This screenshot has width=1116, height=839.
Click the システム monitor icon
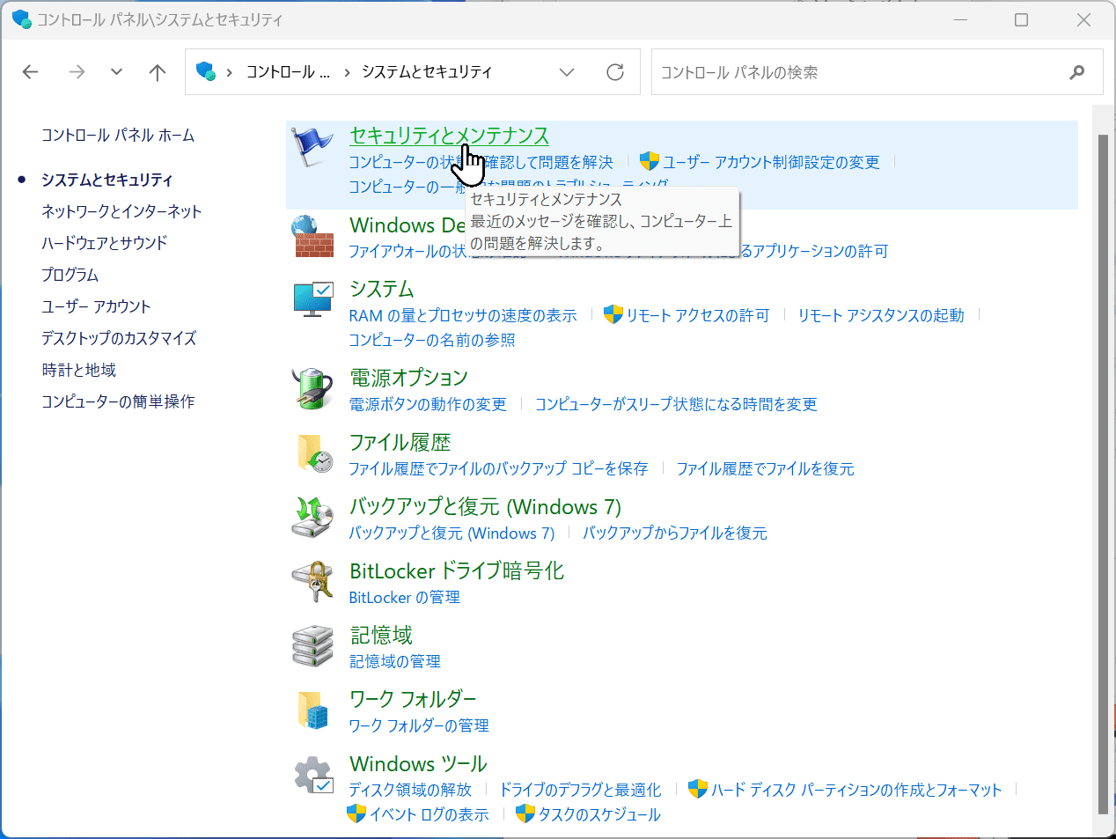point(312,299)
